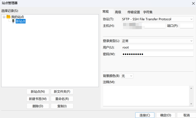Click the 新文件夹(F) button
The image size is (196, 118).
pos(62,91)
